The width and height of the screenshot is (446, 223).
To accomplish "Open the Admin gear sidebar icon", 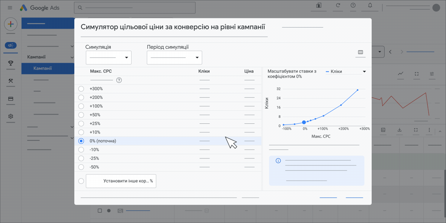I will (11, 116).
